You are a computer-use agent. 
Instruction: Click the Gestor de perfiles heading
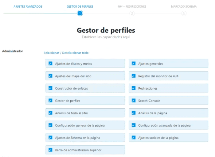(x=106, y=30)
